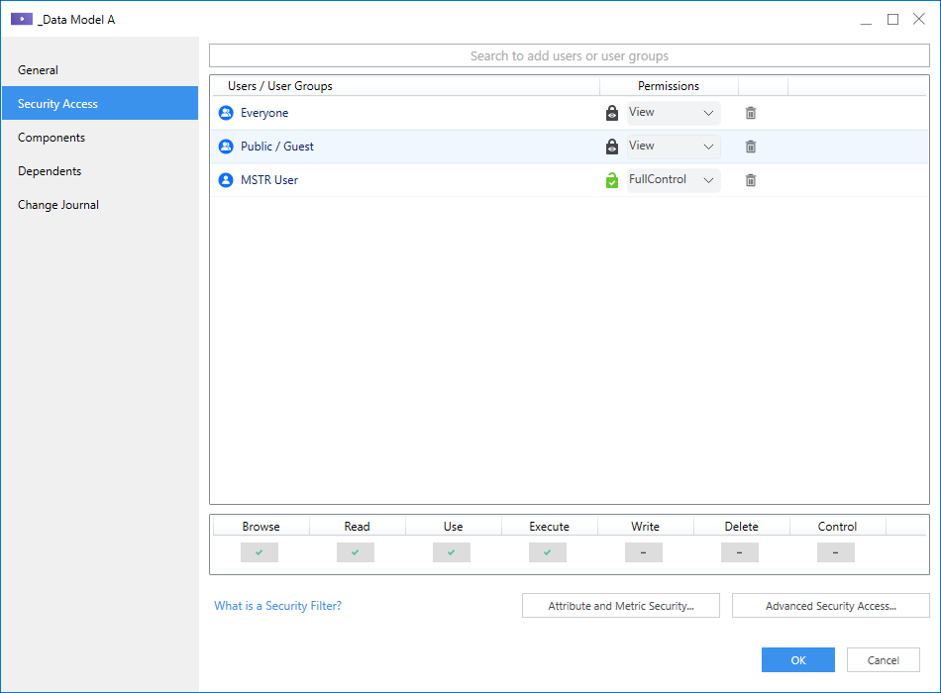Switch to the General tab
941x693 pixels.
(38, 70)
